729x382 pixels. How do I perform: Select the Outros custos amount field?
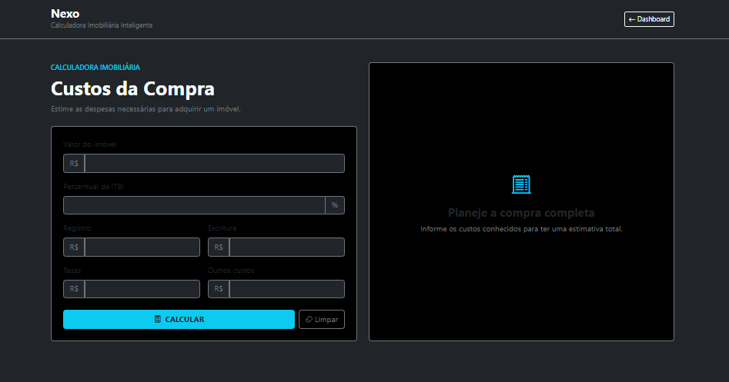point(287,289)
